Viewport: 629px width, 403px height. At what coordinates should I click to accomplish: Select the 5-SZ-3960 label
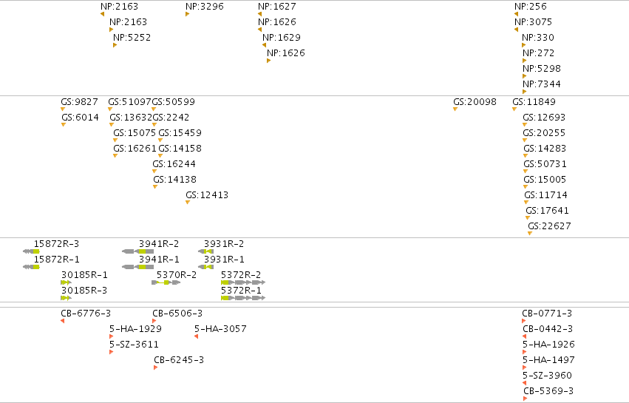547,376
